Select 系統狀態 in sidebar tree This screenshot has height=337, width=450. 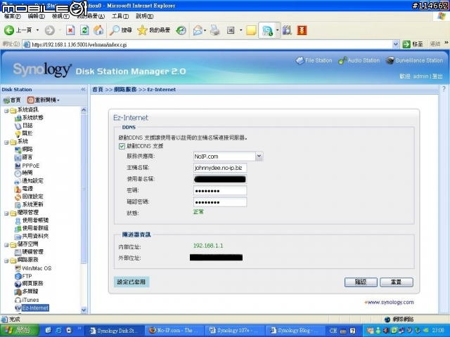33,117
